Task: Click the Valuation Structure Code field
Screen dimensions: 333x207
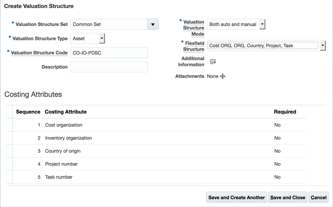Action: (109, 53)
